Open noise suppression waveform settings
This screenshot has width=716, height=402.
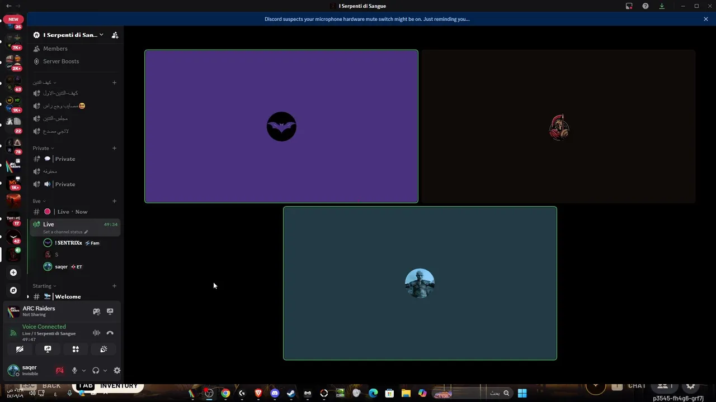click(x=96, y=333)
